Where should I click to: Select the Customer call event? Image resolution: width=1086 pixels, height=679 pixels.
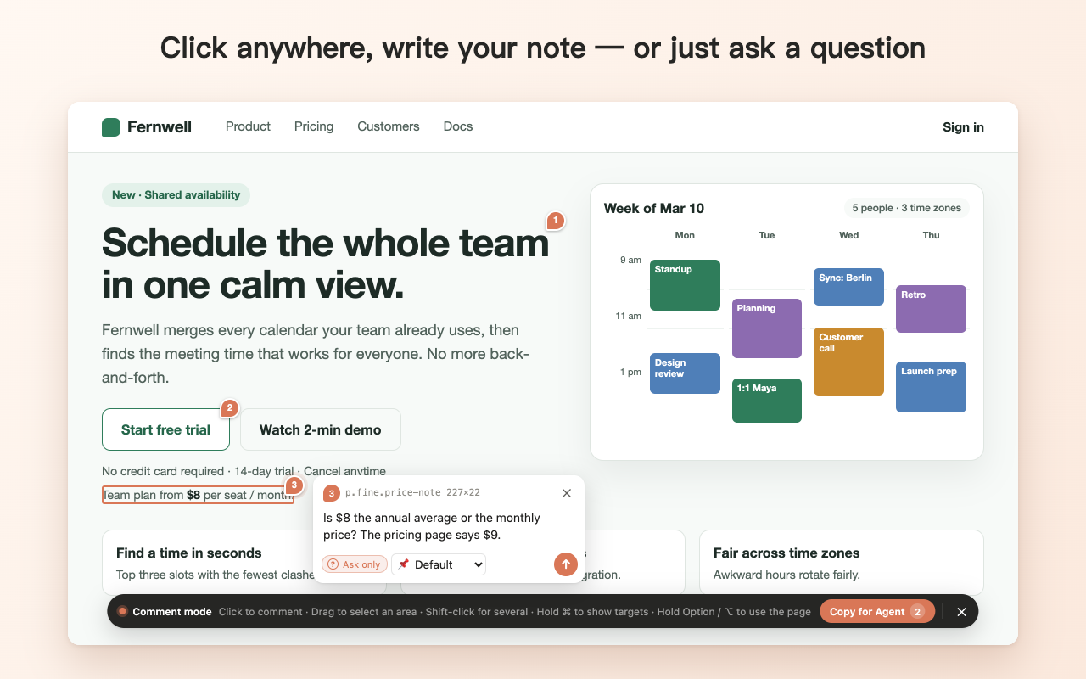(x=848, y=362)
